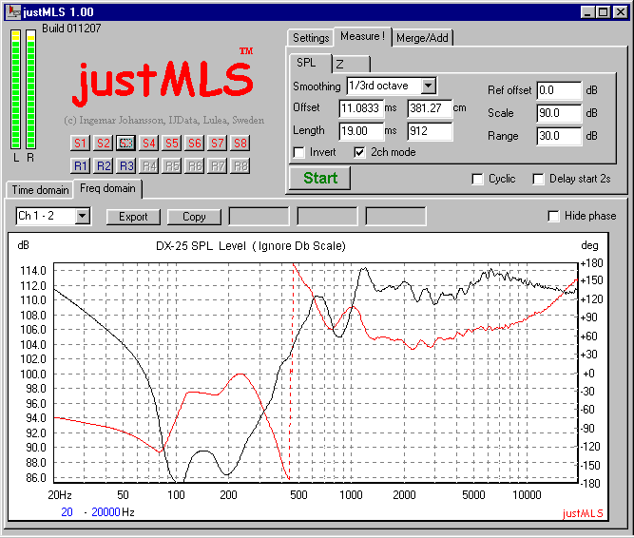Click the first blank field after Copy
The image size is (634, 538).
point(259,217)
